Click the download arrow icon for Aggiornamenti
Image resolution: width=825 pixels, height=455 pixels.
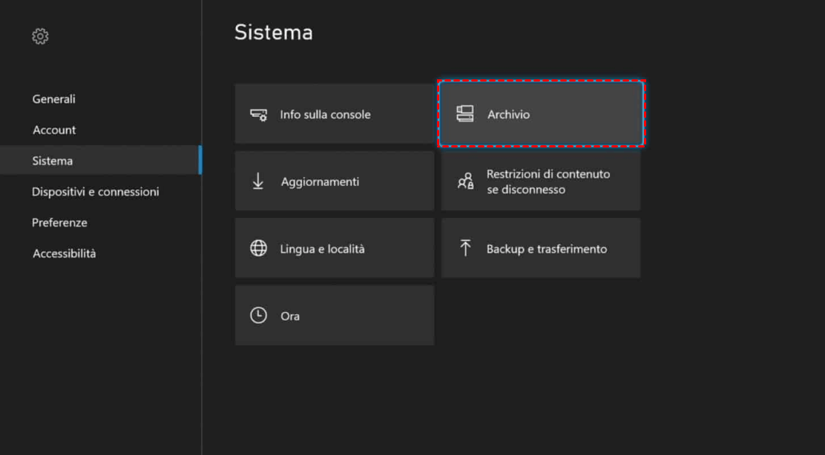point(258,182)
